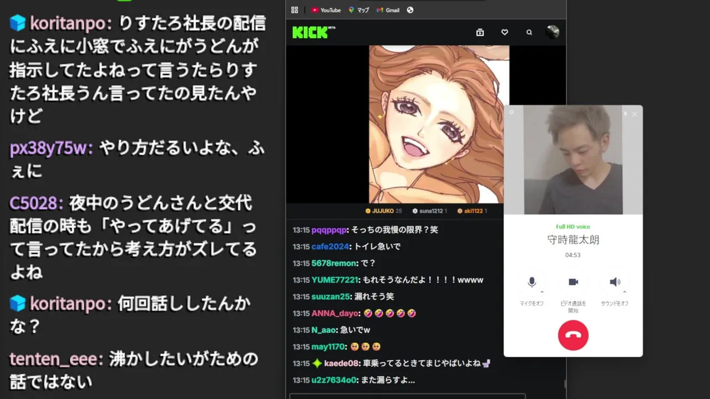
Task: Click the globe bookmark icon
Action: pyautogui.click(x=410, y=10)
